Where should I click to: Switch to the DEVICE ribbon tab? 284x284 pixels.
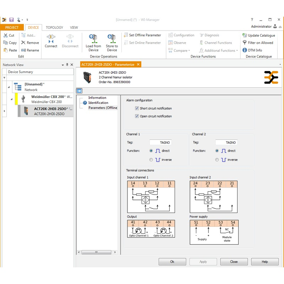(x=33, y=27)
